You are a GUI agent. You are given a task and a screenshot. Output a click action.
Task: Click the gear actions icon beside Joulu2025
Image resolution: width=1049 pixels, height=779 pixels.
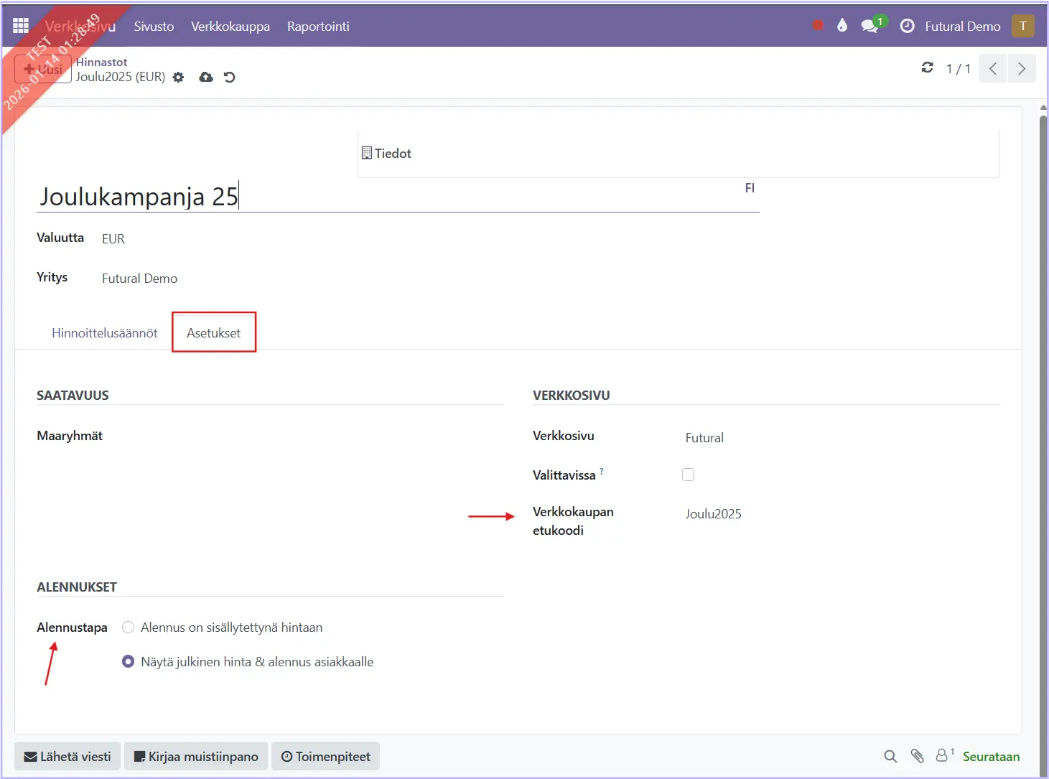(x=179, y=78)
